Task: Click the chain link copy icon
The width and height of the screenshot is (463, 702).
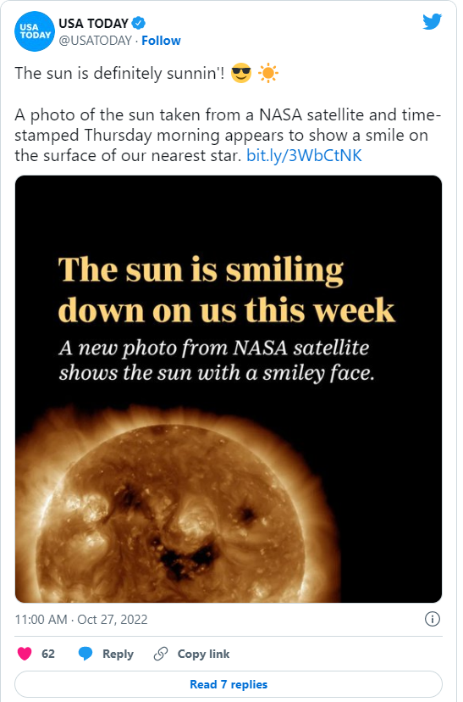Action: pyautogui.click(x=161, y=654)
